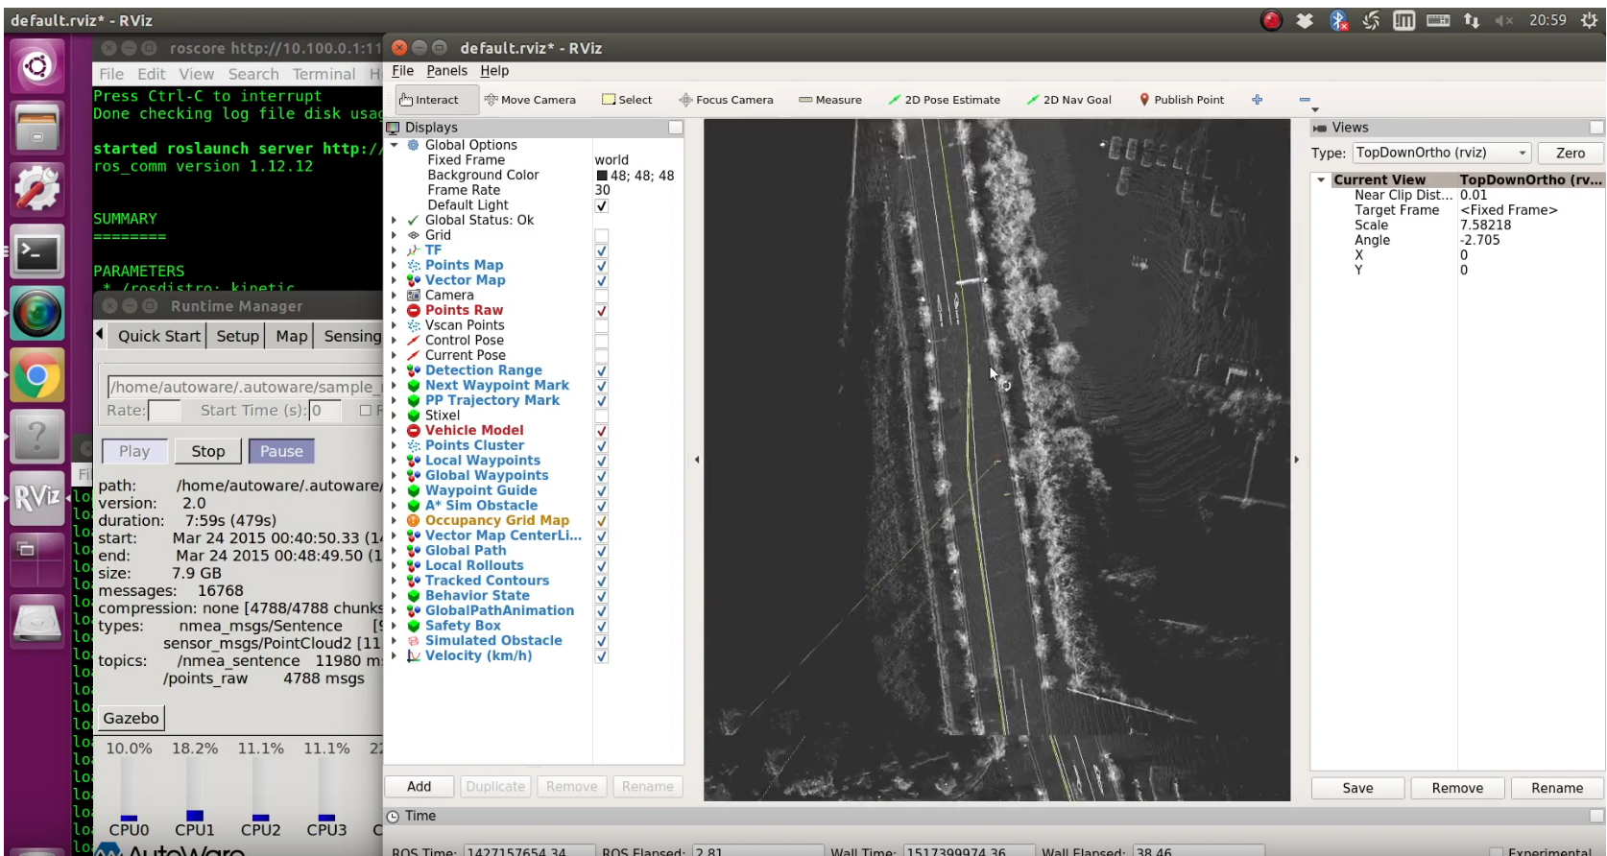Click the rosbag file path input field
The width and height of the screenshot is (1607, 856).
tap(245, 387)
